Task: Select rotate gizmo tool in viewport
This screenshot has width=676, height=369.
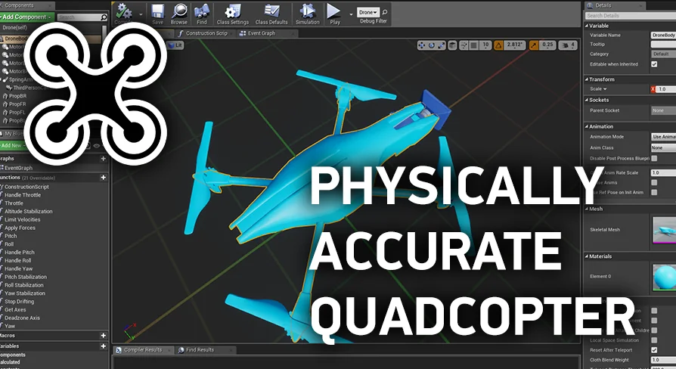Action: tap(432, 45)
